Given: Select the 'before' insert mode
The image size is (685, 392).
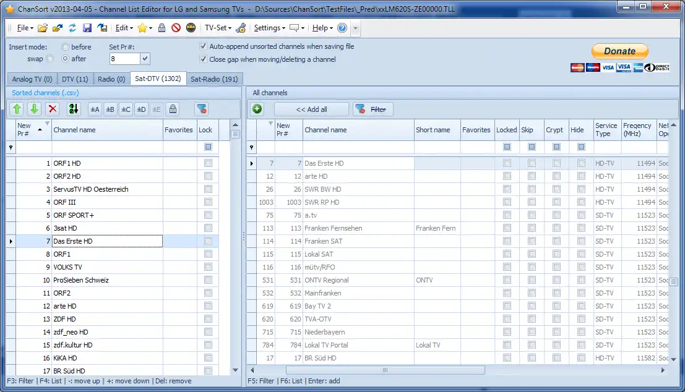Looking at the screenshot, I should pyautogui.click(x=65, y=47).
